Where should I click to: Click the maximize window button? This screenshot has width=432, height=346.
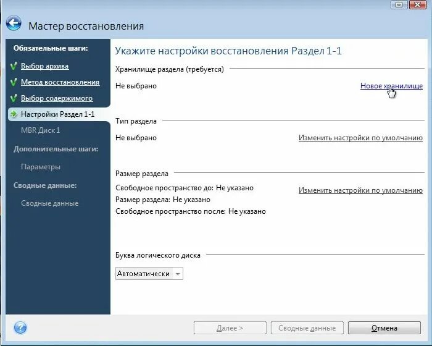coord(399,4)
